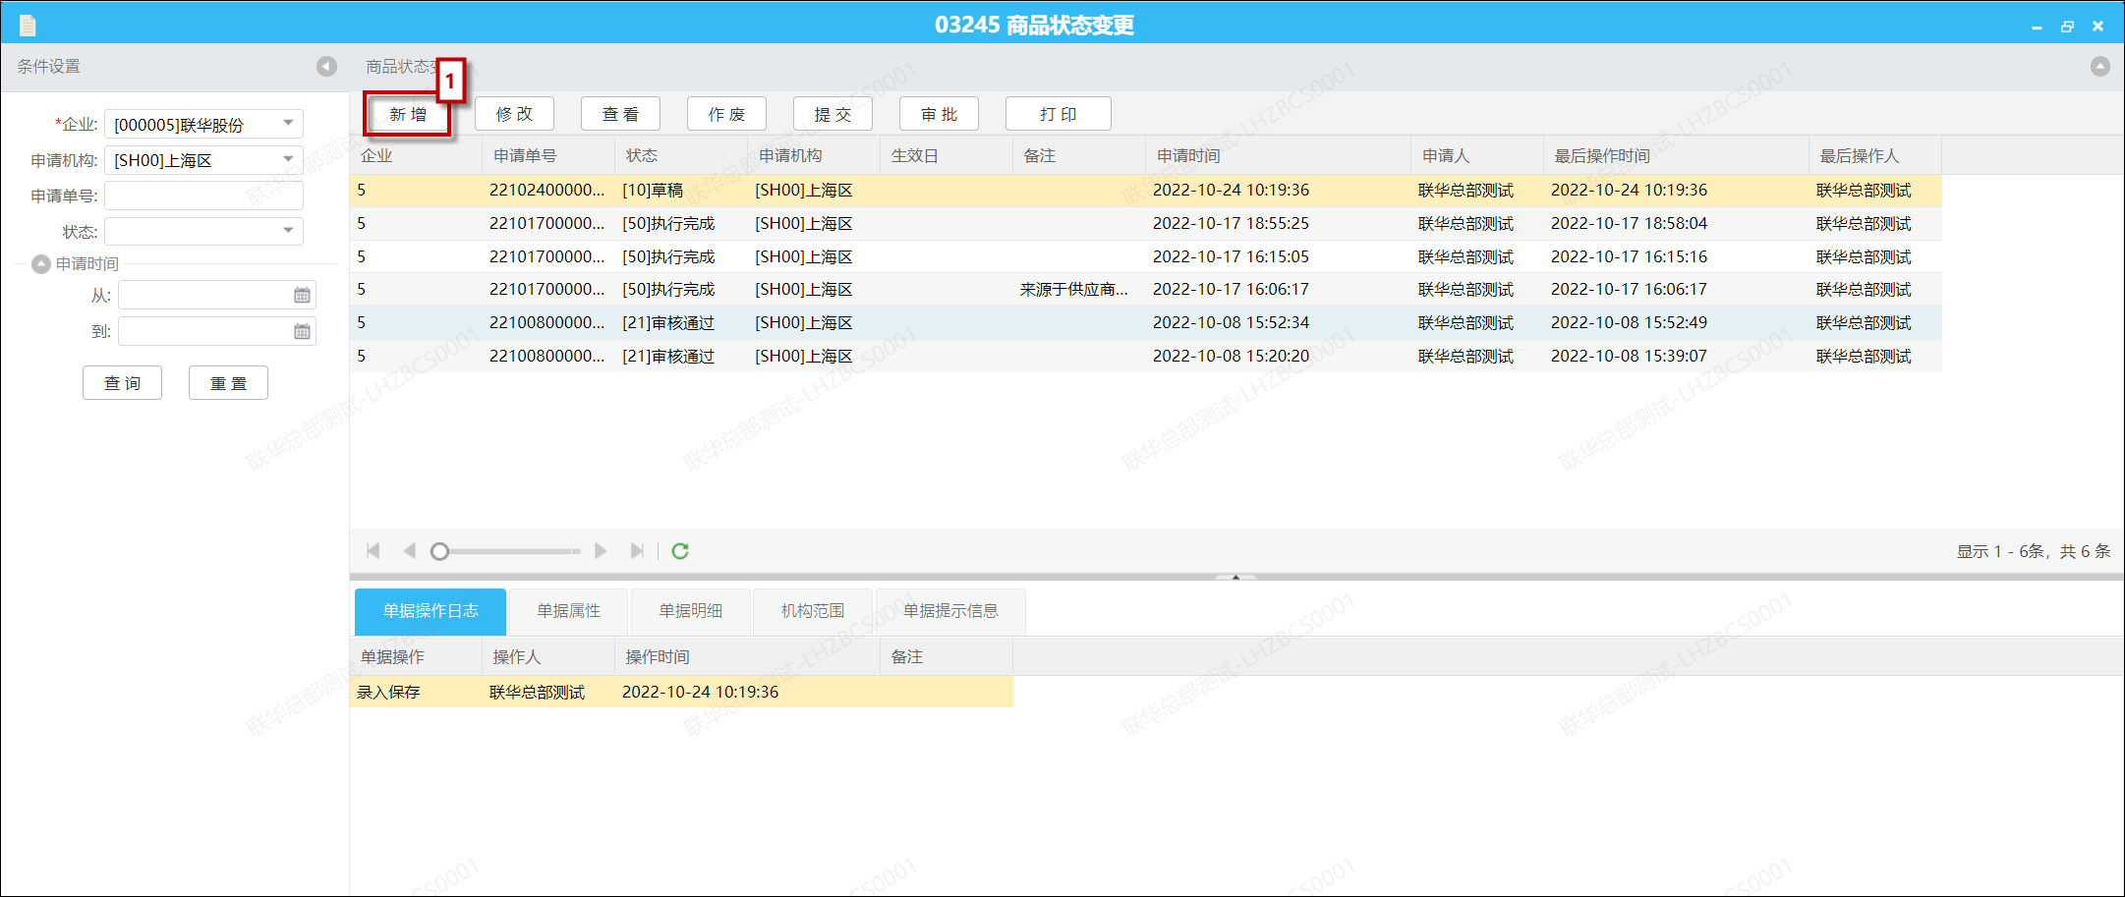
Task: Open the 企业 dropdown
Action: point(288,123)
